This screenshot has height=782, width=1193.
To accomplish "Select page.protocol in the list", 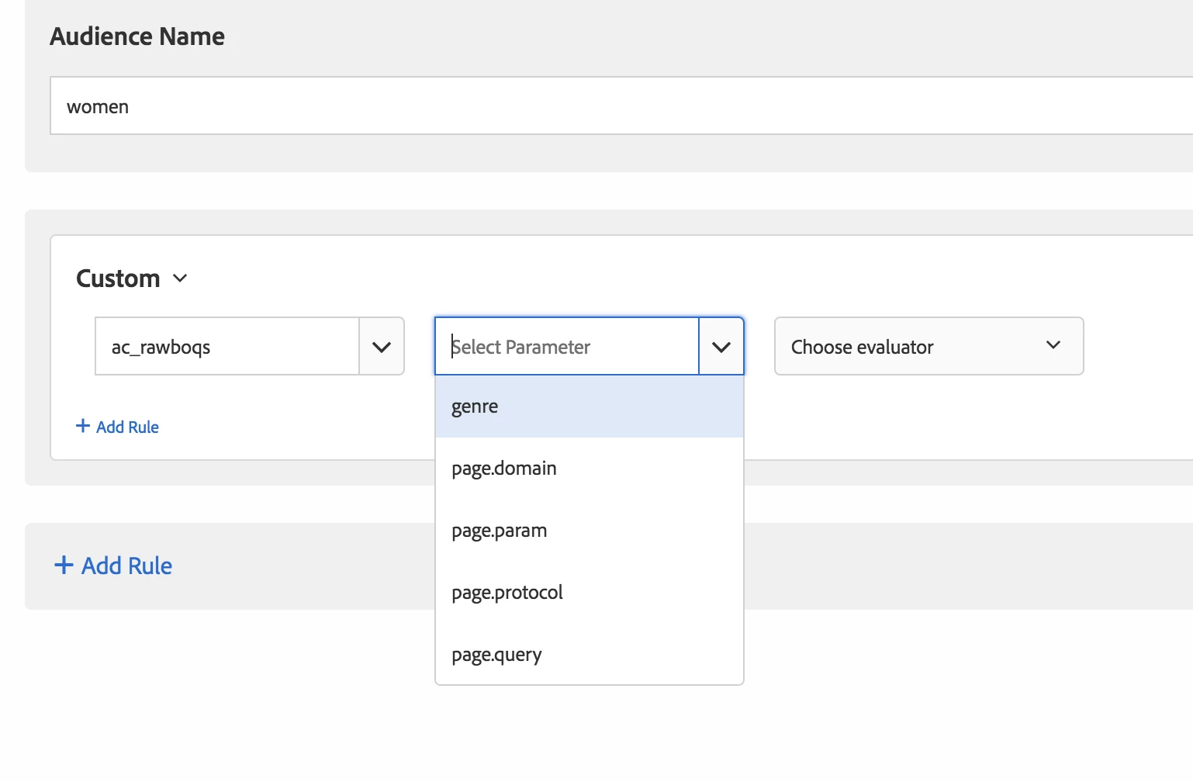I will click(507, 593).
